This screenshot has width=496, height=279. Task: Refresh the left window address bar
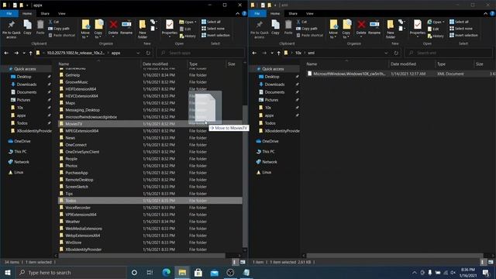[x=148, y=53]
